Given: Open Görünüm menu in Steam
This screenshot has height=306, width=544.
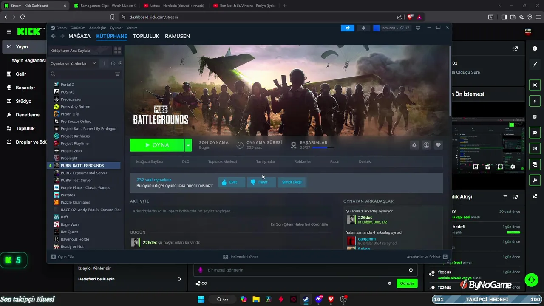Looking at the screenshot, I should (78, 28).
